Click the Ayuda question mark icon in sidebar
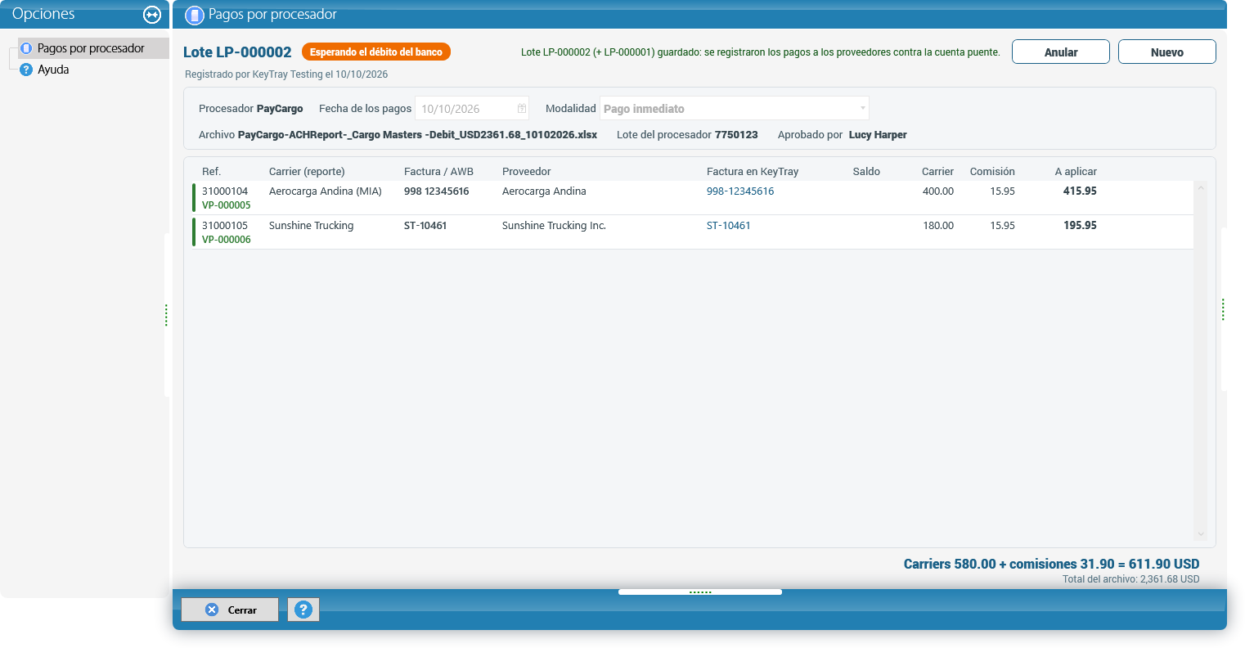Viewport: 1245px width, 648px height. coord(26,70)
